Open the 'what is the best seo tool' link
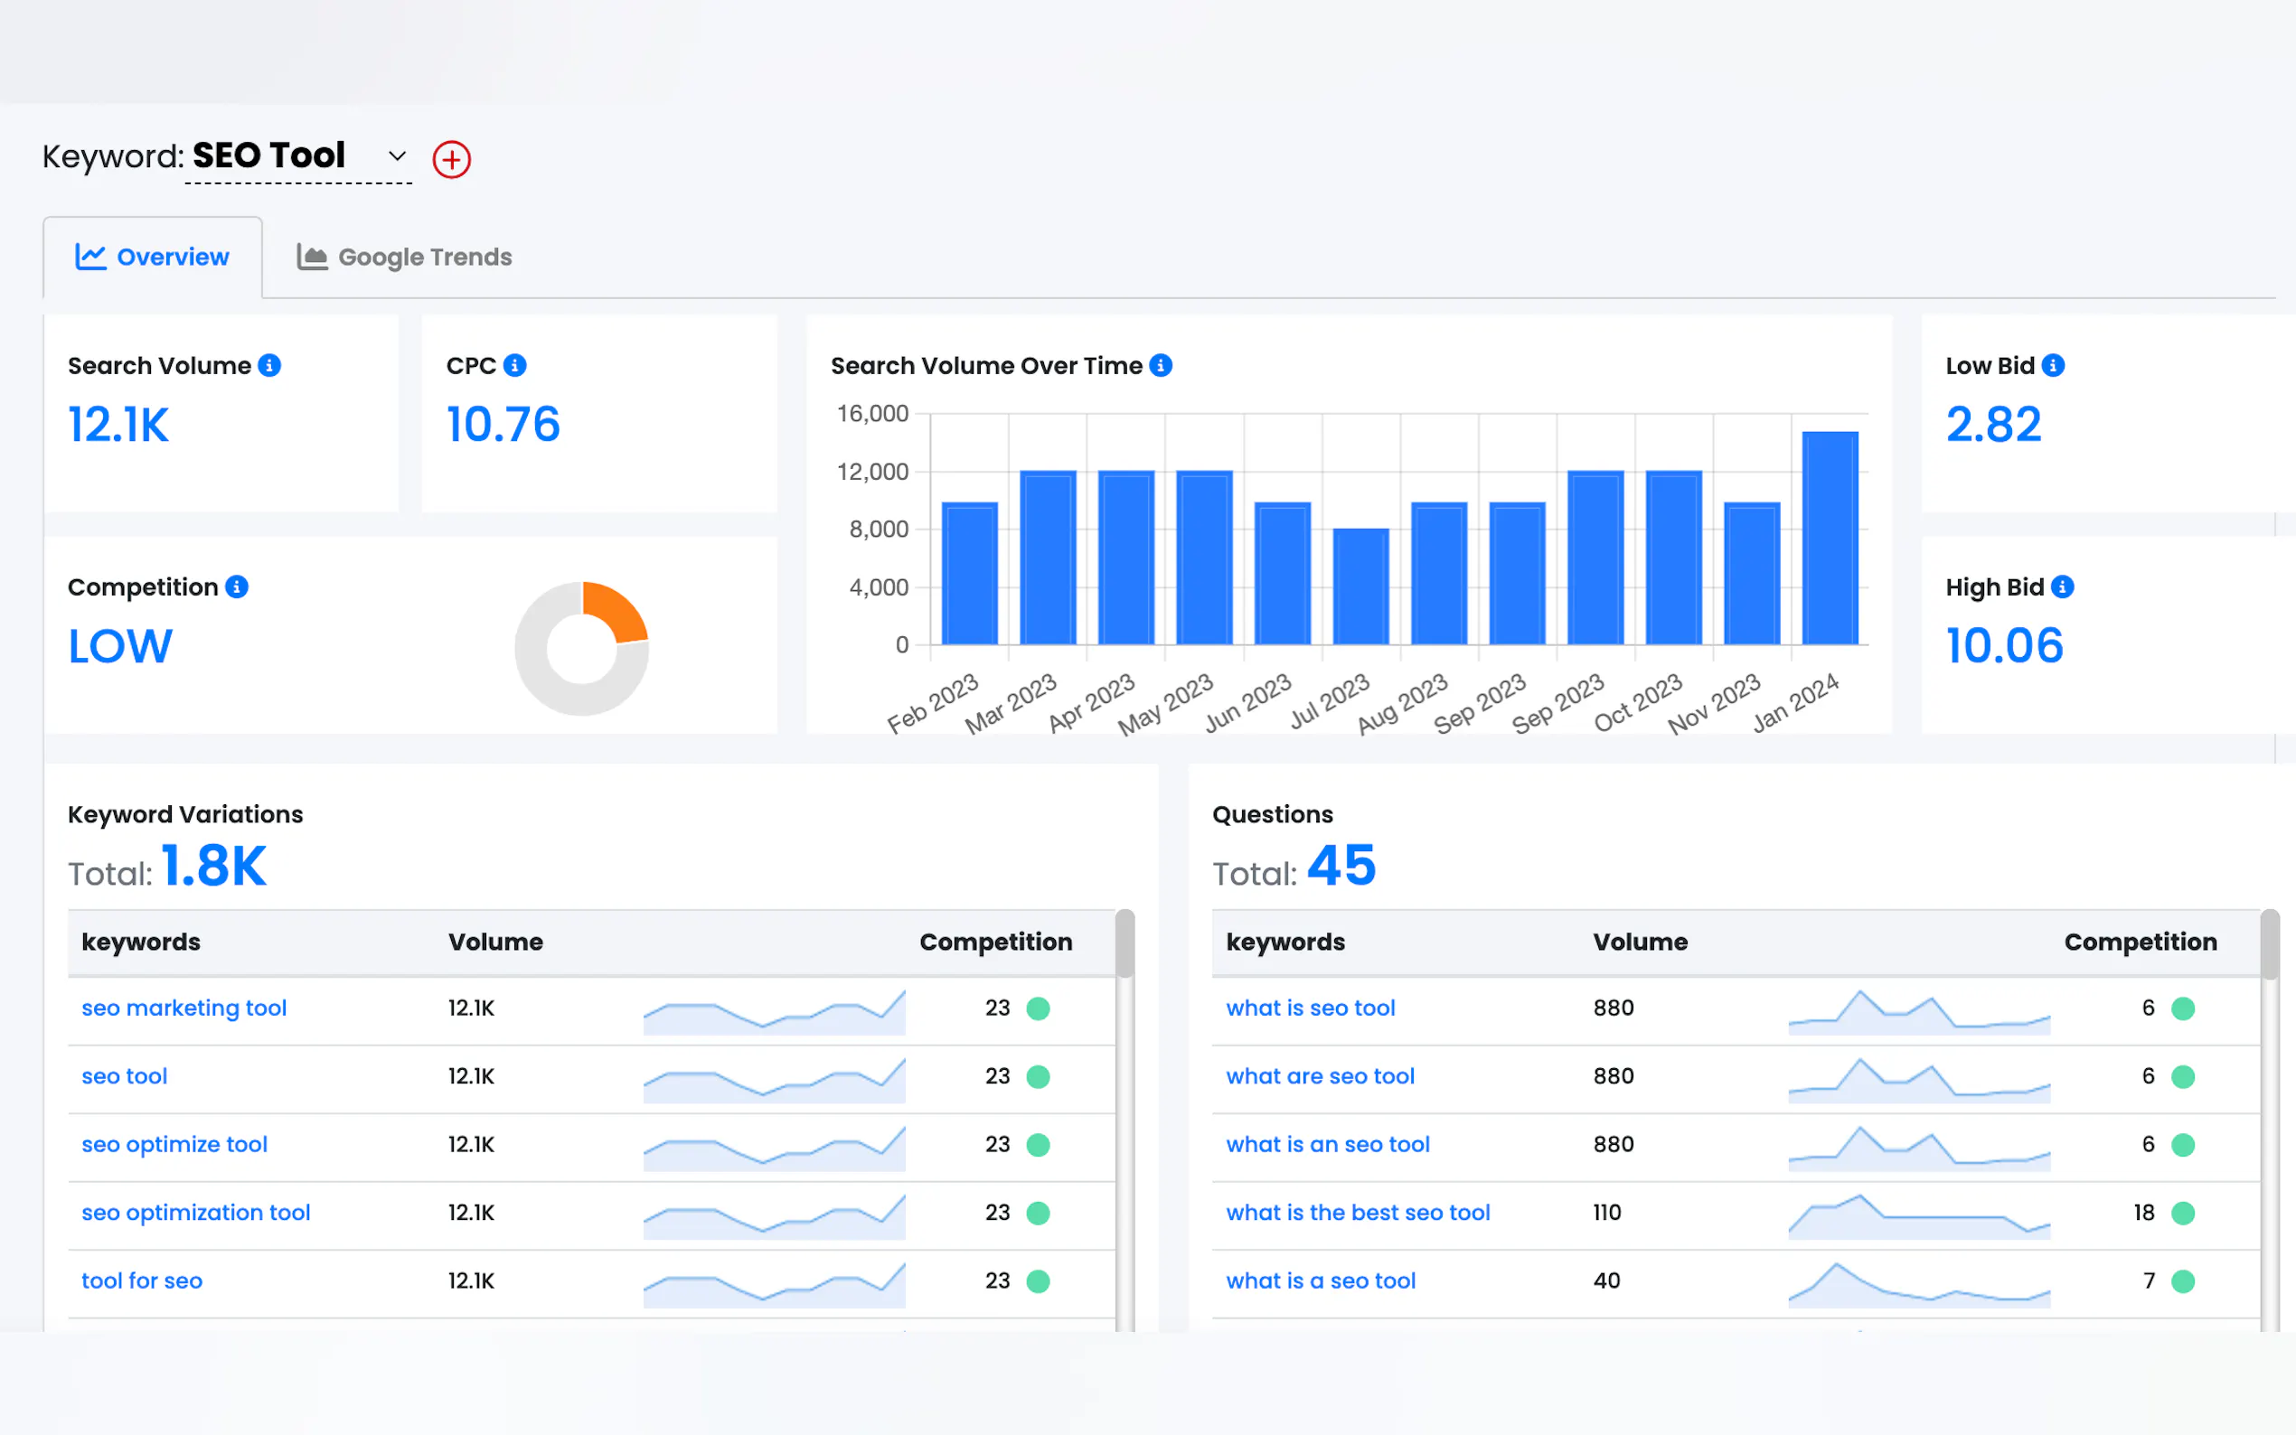2296x1435 pixels. pos(1358,1212)
